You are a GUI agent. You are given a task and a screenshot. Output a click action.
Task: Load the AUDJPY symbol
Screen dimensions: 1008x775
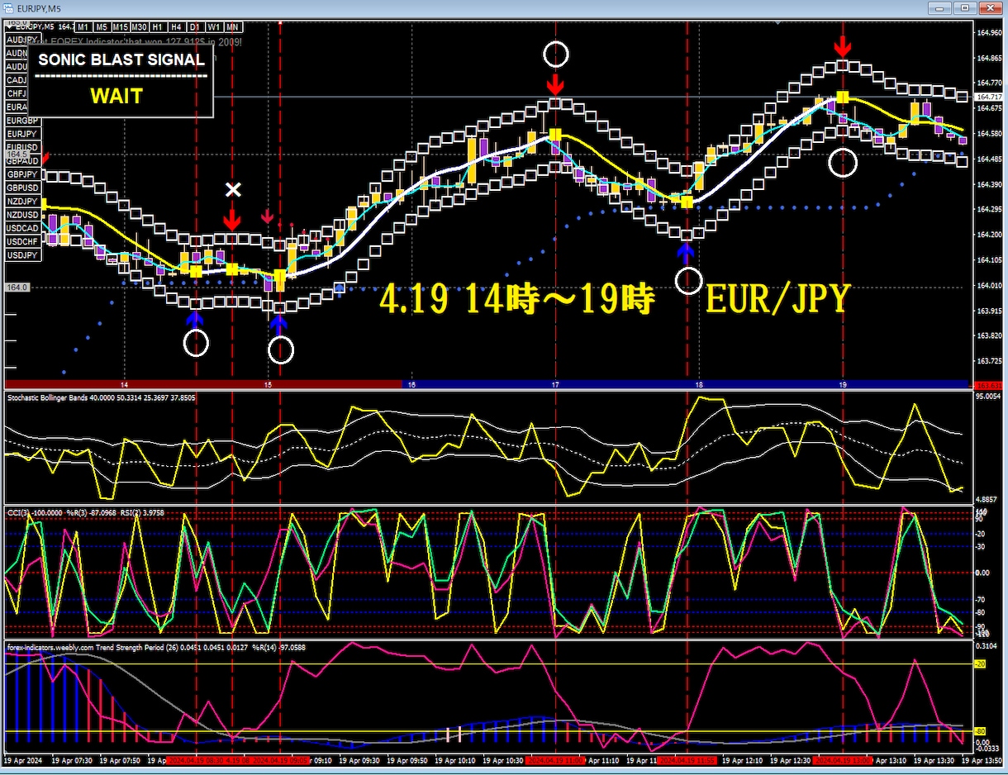pyautogui.click(x=22, y=40)
